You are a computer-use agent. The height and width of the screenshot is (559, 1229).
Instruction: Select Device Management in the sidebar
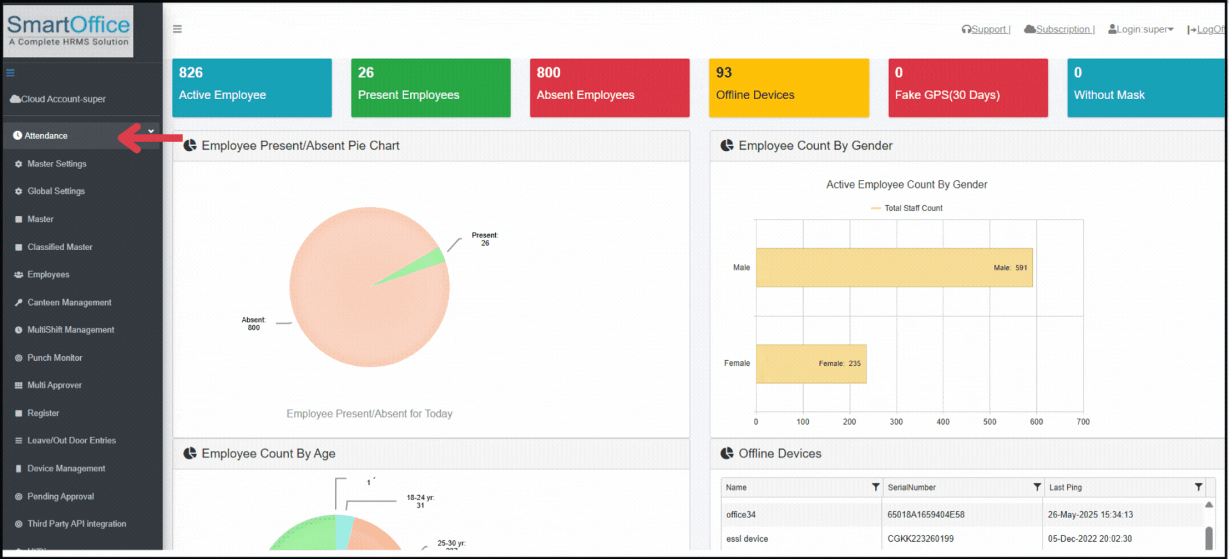tap(66, 468)
